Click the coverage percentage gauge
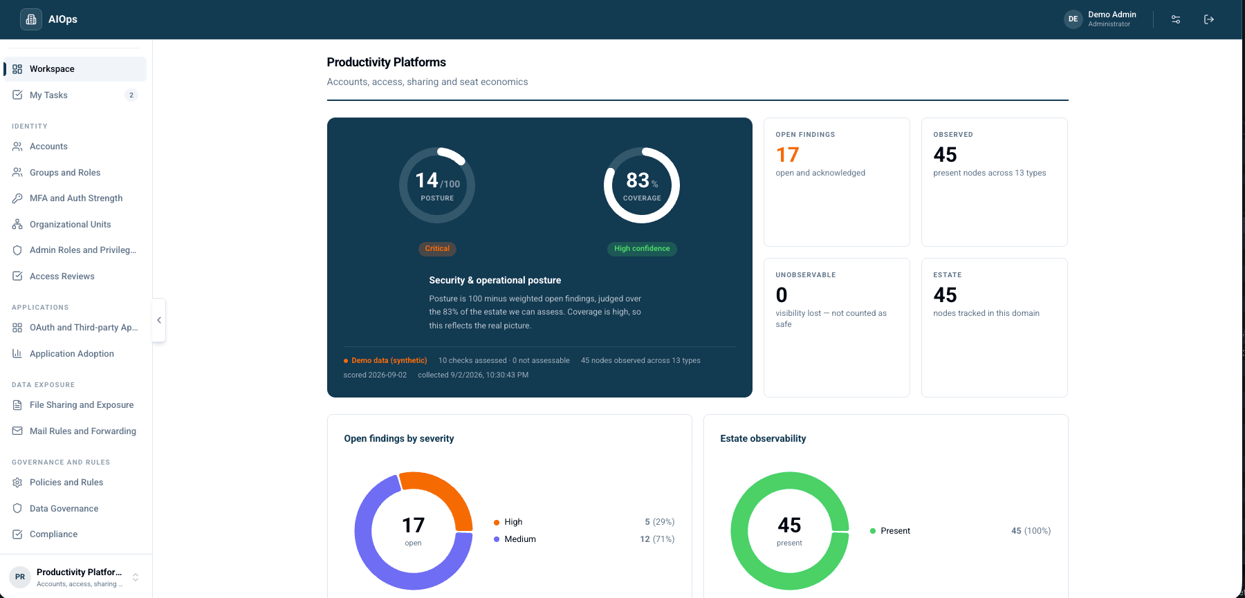1245x598 pixels. click(642, 185)
